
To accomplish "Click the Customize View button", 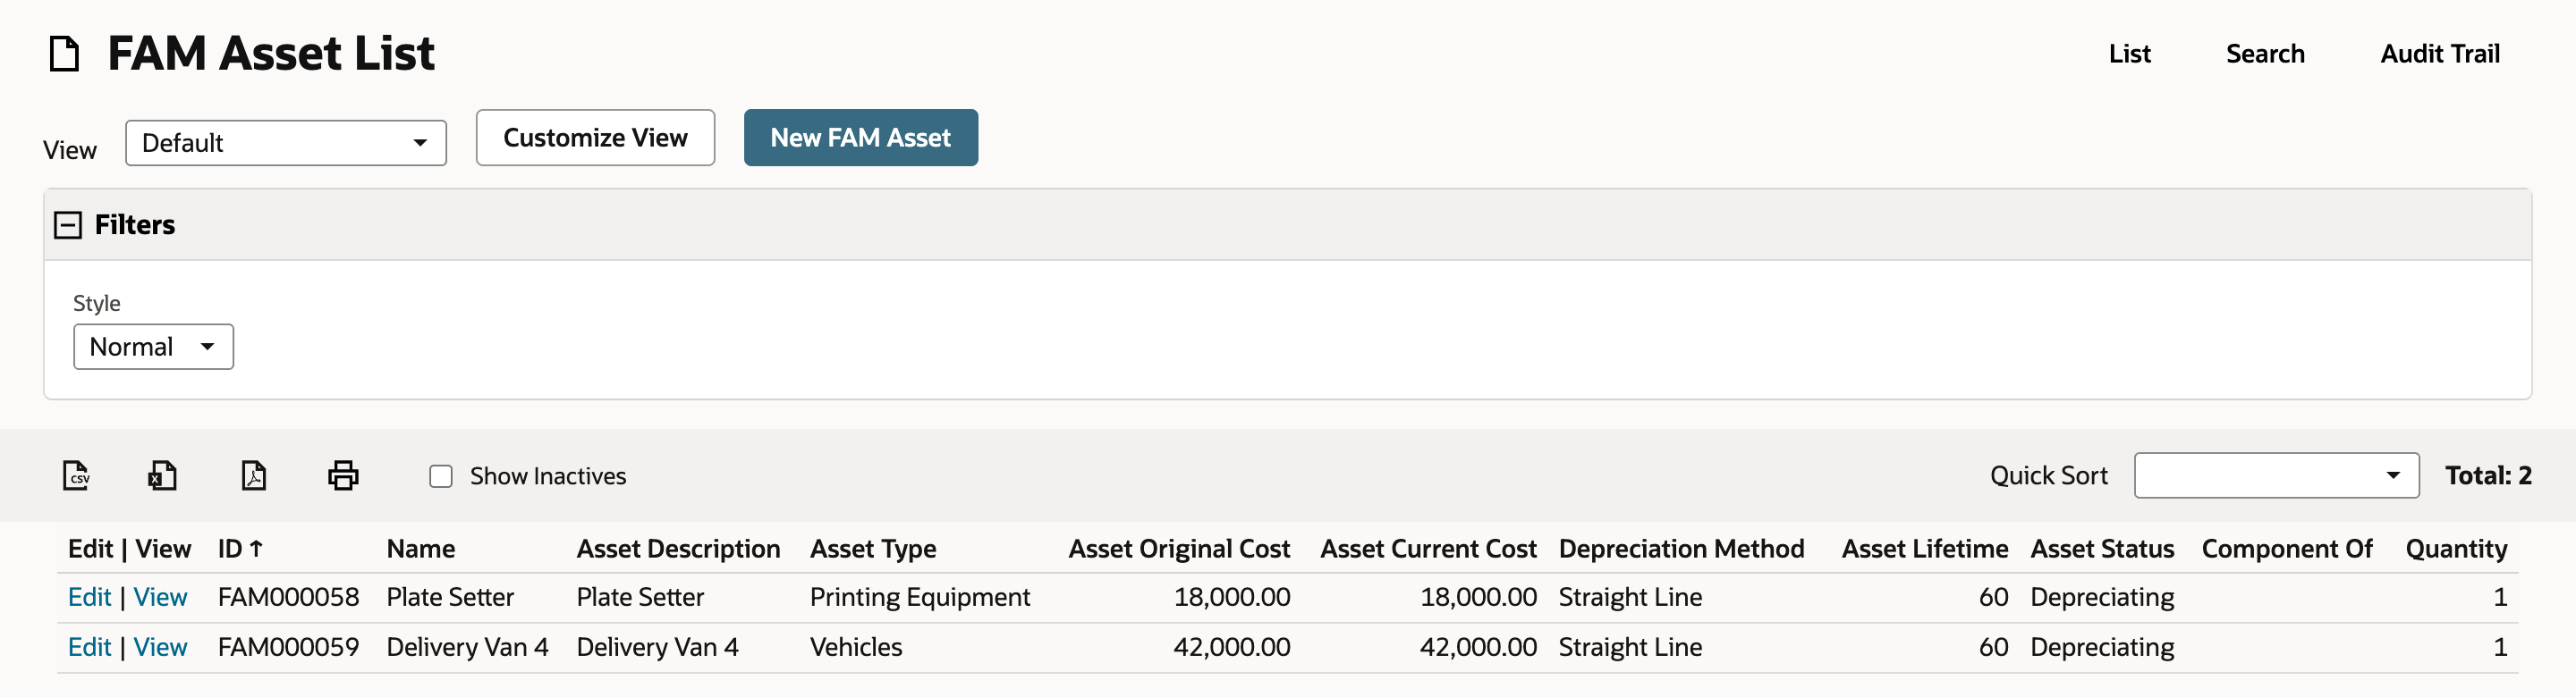I will pyautogui.click(x=595, y=138).
